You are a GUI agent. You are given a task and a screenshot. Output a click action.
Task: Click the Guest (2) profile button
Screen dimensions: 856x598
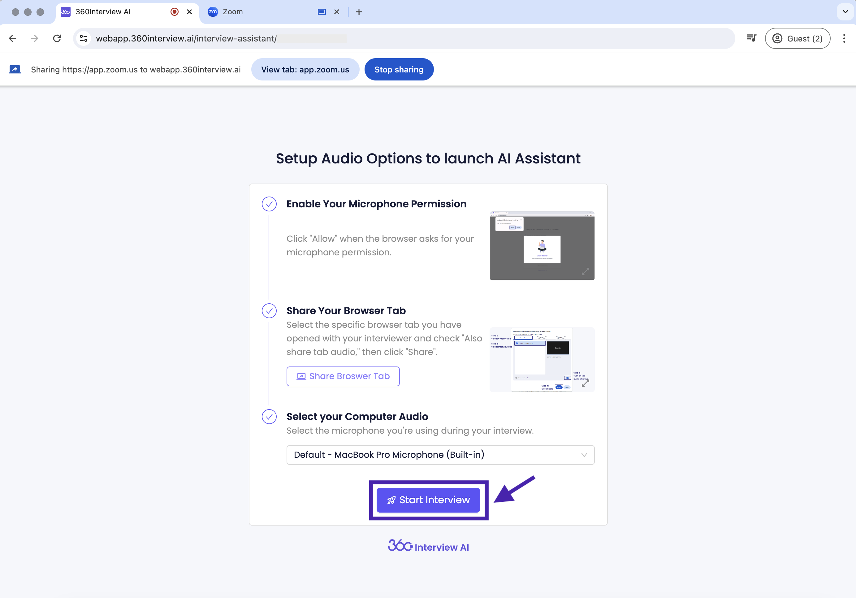tap(798, 38)
